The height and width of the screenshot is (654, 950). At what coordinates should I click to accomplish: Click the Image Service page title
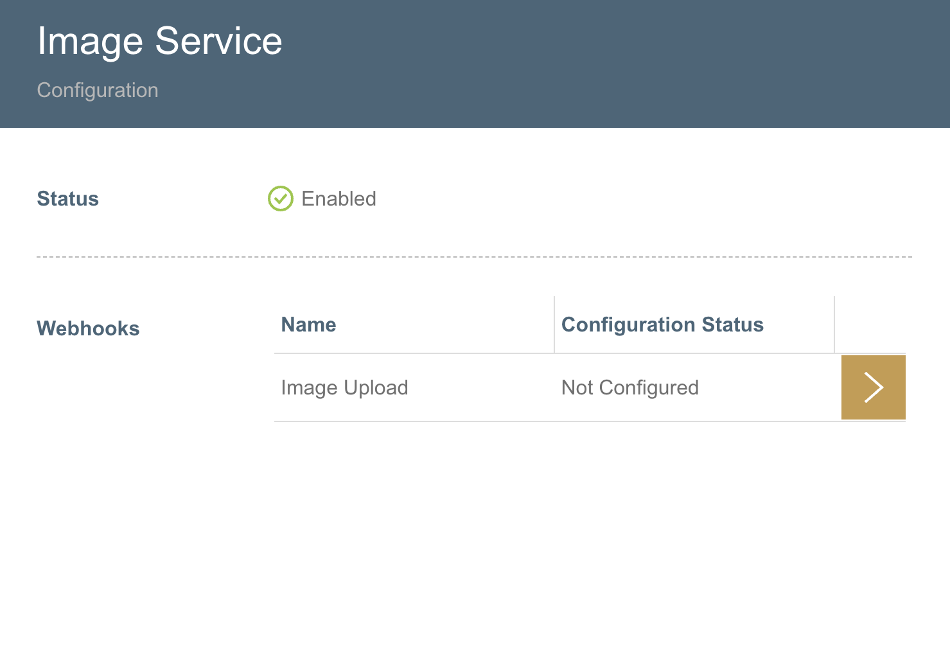click(x=159, y=41)
